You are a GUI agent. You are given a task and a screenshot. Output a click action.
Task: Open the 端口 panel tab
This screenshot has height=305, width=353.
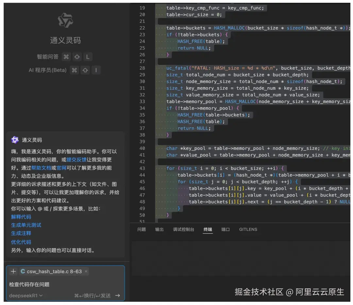click(226, 229)
